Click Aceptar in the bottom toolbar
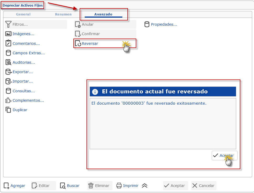The height and width of the screenshot is (193, 254). click(x=176, y=186)
